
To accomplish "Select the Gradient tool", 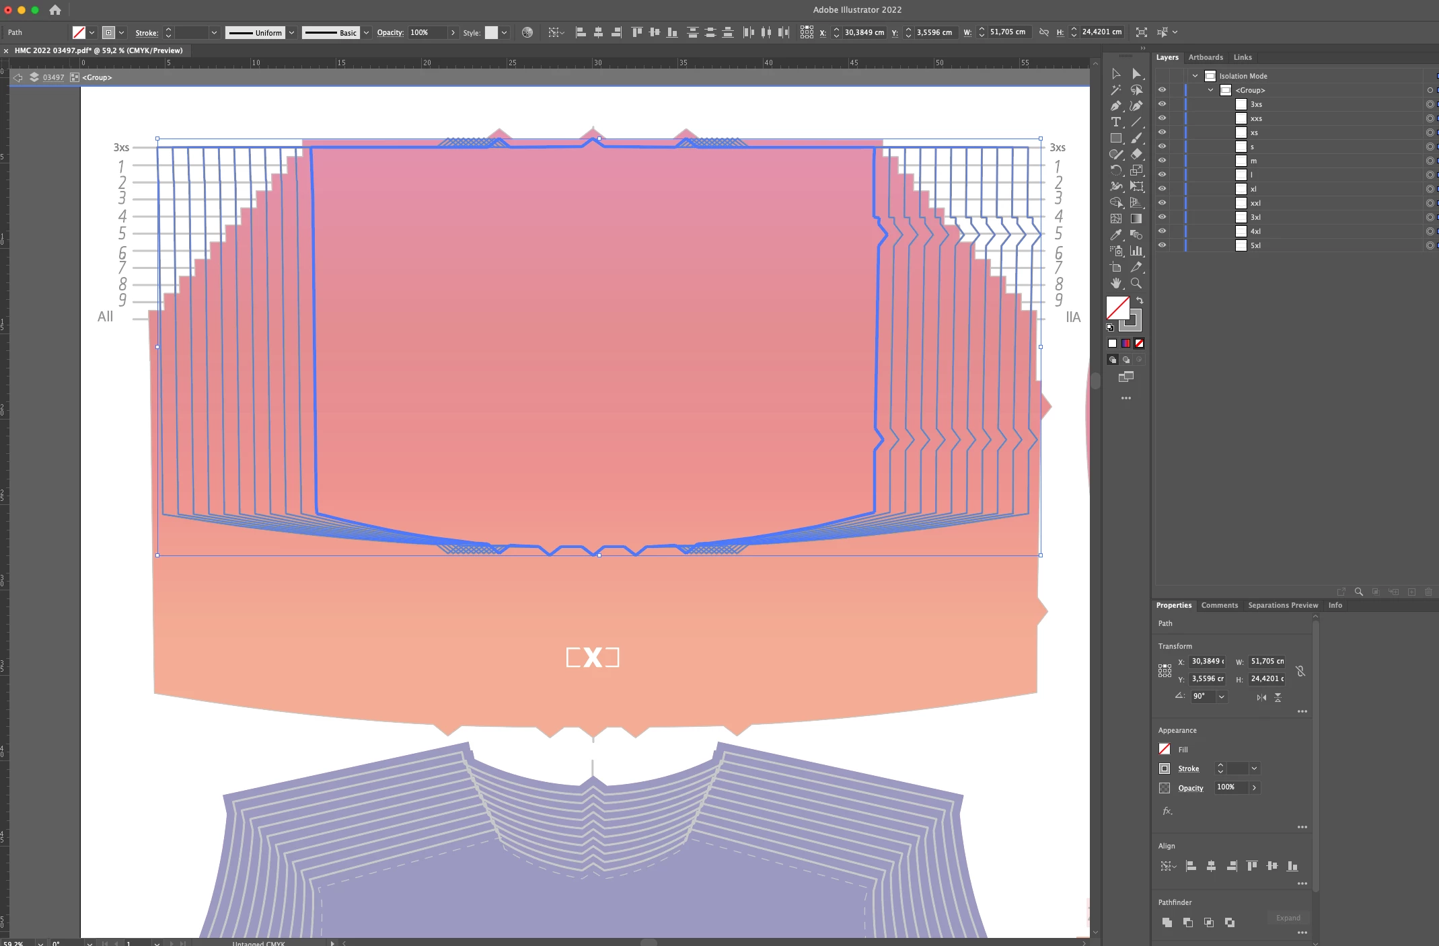I will pyautogui.click(x=1136, y=219).
